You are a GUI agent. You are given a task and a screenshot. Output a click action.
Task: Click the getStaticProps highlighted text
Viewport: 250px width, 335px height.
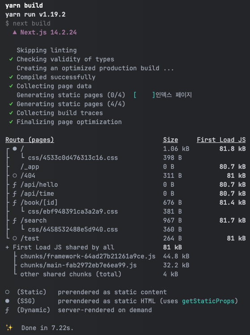point(208,301)
